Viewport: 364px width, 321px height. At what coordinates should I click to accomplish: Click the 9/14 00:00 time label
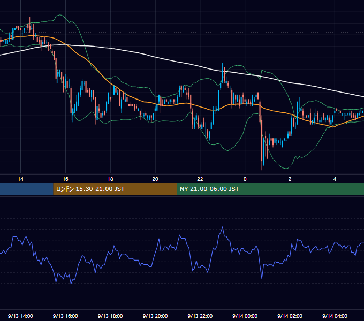tap(245, 316)
